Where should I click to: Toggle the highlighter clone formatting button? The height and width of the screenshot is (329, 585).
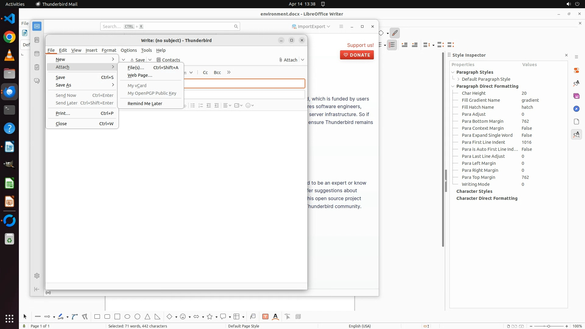[395, 33]
